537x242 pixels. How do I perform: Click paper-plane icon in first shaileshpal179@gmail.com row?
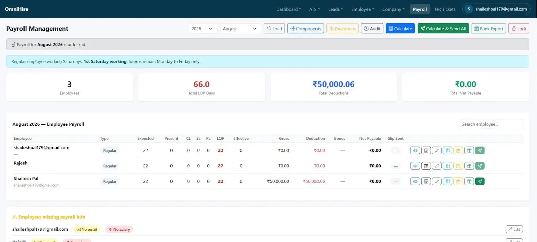pyautogui.click(x=480, y=150)
